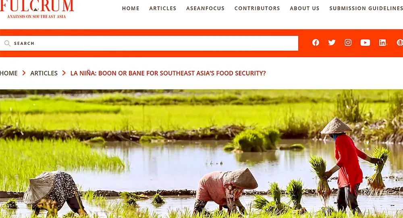This screenshot has width=403, height=218.
Task: Open the Articles menu item
Action: pos(163,8)
